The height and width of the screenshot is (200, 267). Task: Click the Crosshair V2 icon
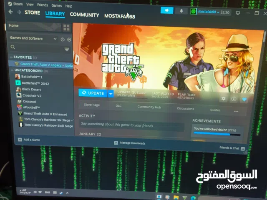click(x=19, y=95)
